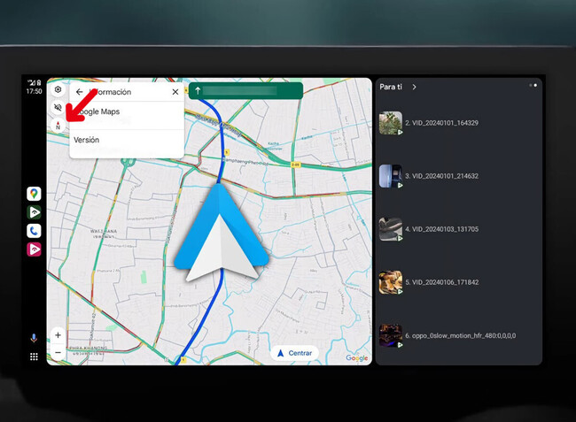Click the north compass icon

(58, 126)
